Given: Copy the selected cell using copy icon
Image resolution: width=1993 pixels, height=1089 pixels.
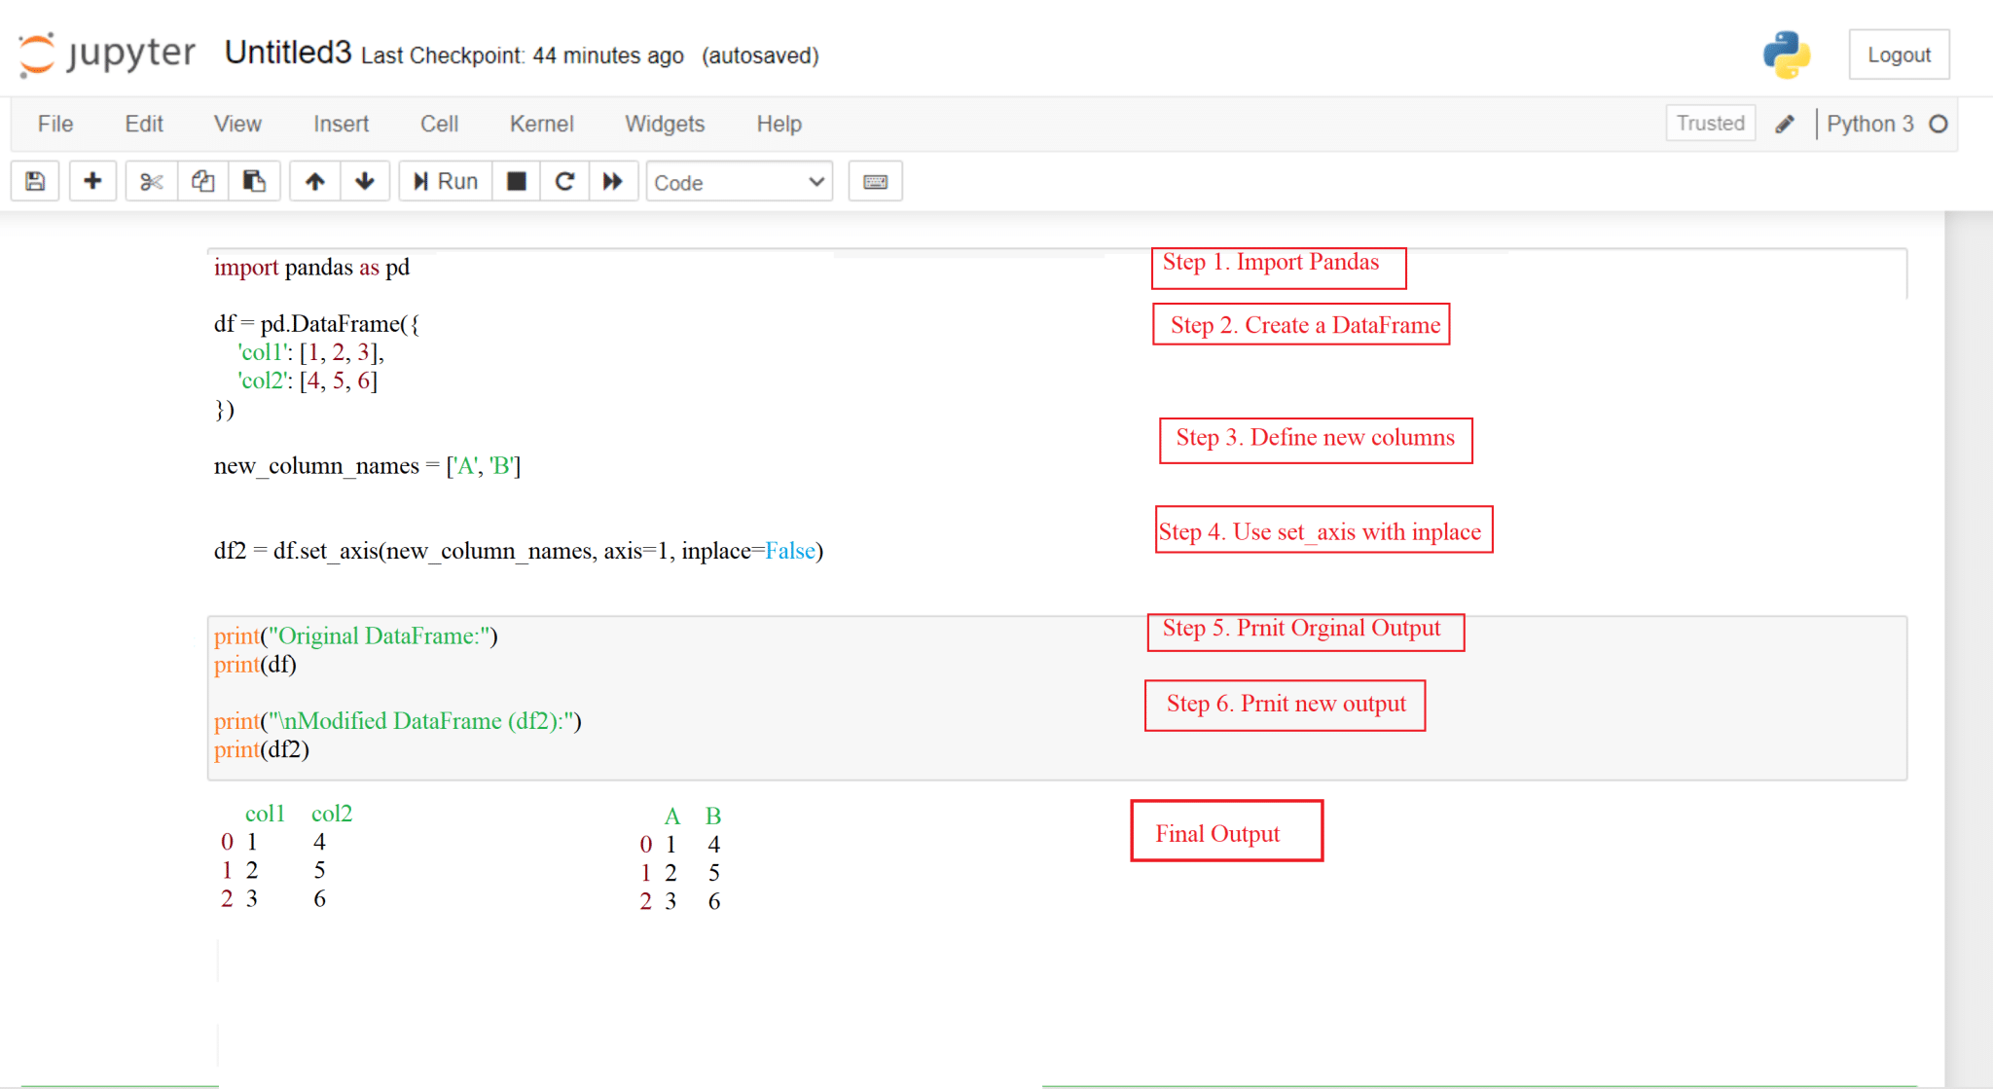Looking at the screenshot, I should (x=202, y=181).
